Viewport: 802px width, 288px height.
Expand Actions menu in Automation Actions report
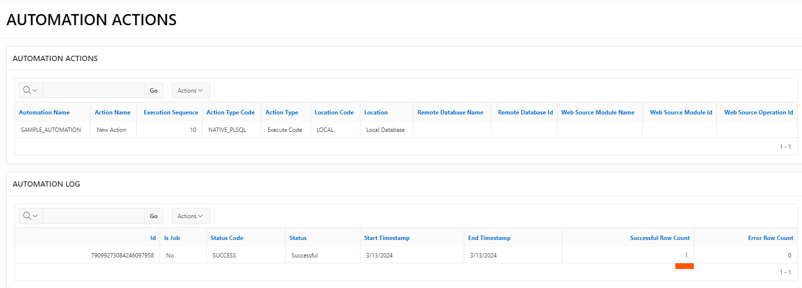(190, 90)
